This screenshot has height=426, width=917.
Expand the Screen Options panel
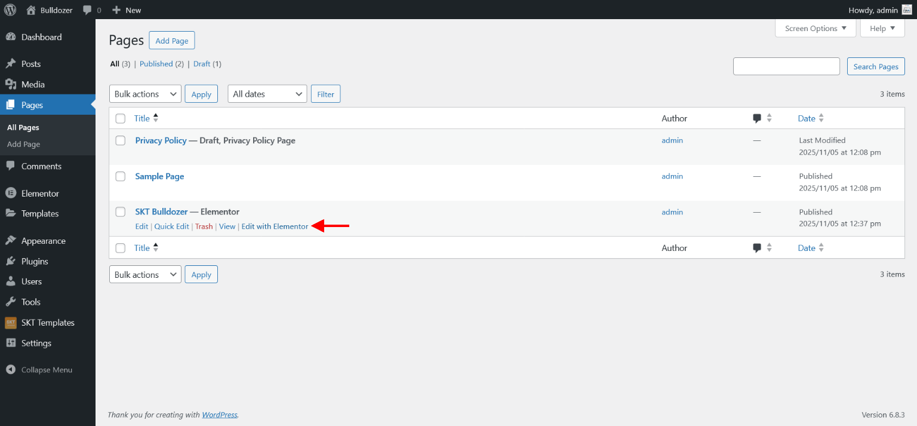pyautogui.click(x=815, y=28)
